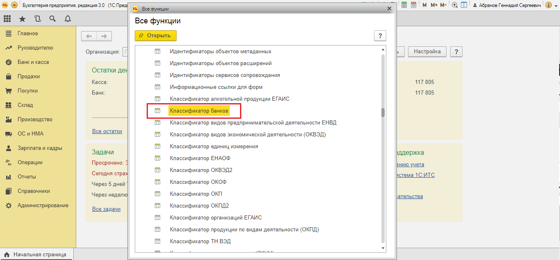Open the Главное section

tap(27, 34)
